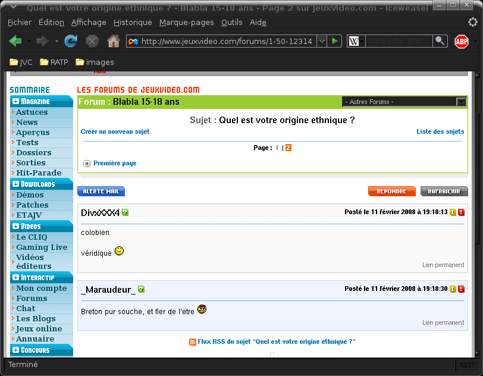The height and width of the screenshot is (376, 483).
Task: Click the green profile icon beside _Maraudeur_
Action: 141,289
